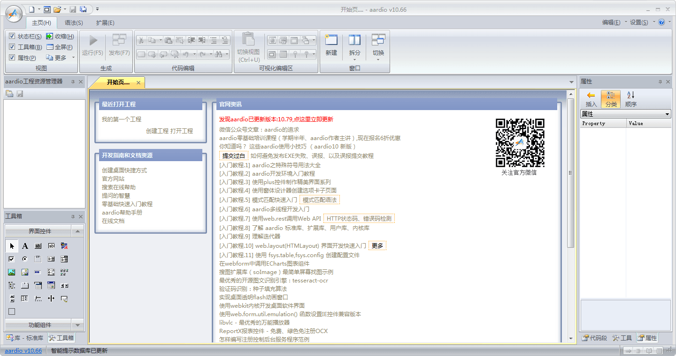Click the 打开工程 link
The width and height of the screenshot is (676, 356).
[182, 131]
